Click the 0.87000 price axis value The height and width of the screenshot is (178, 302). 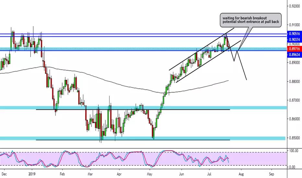pos(295,100)
